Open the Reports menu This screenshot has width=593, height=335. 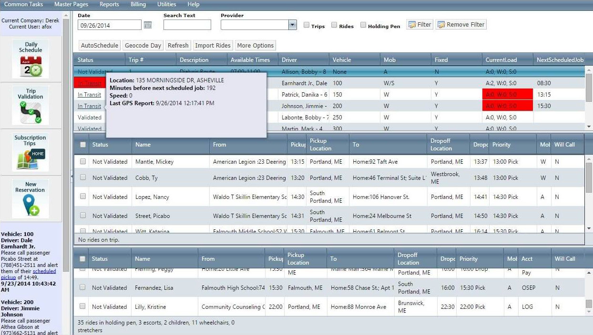click(x=109, y=4)
